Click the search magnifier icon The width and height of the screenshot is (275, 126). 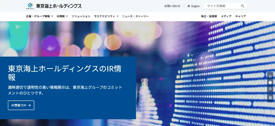243,6
